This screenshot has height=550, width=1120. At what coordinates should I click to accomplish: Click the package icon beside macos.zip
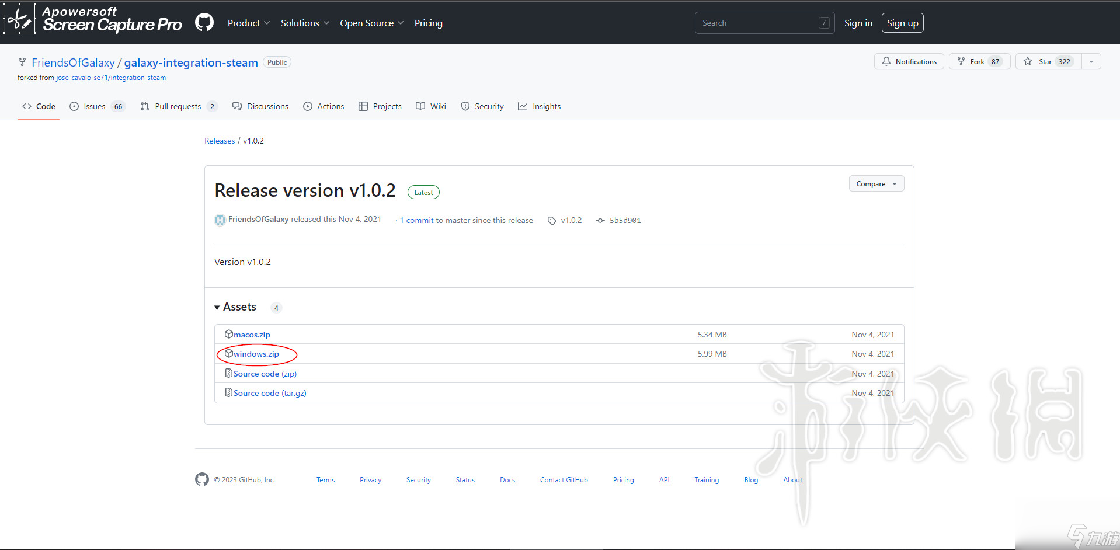(229, 334)
